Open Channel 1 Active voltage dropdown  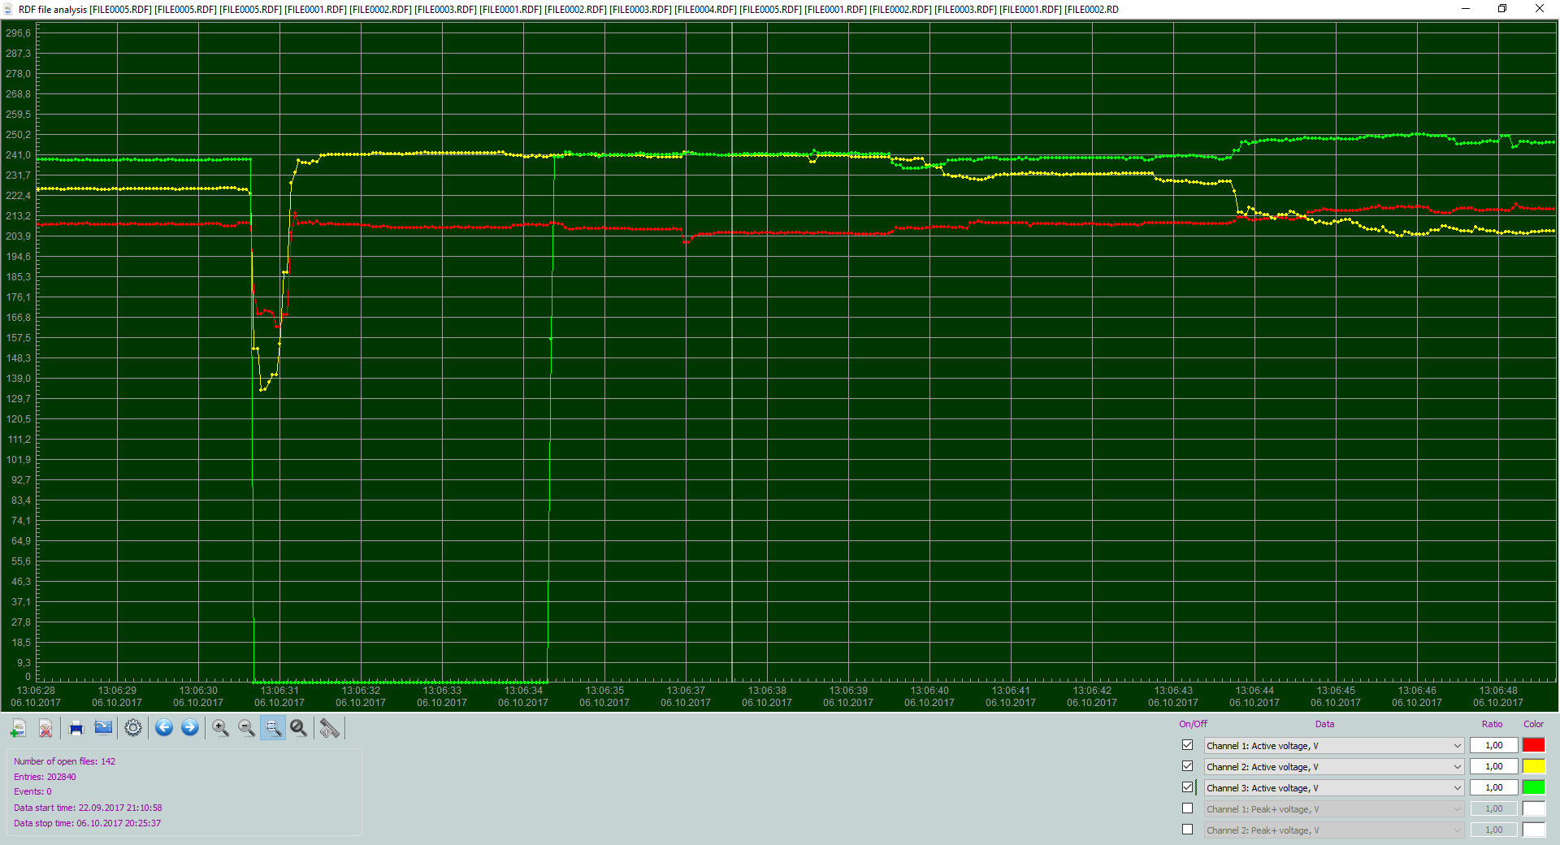pyautogui.click(x=1334, y=745)
